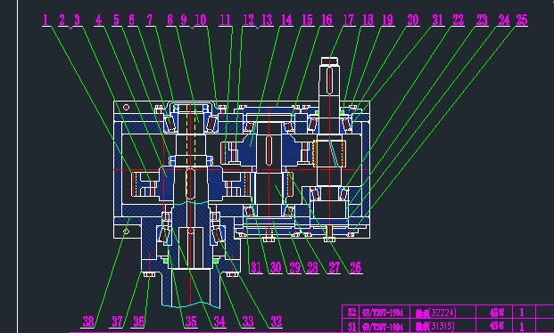Select part callout number 35
The height and width of the screenshot is (333, 554).
tap(191, 321)
